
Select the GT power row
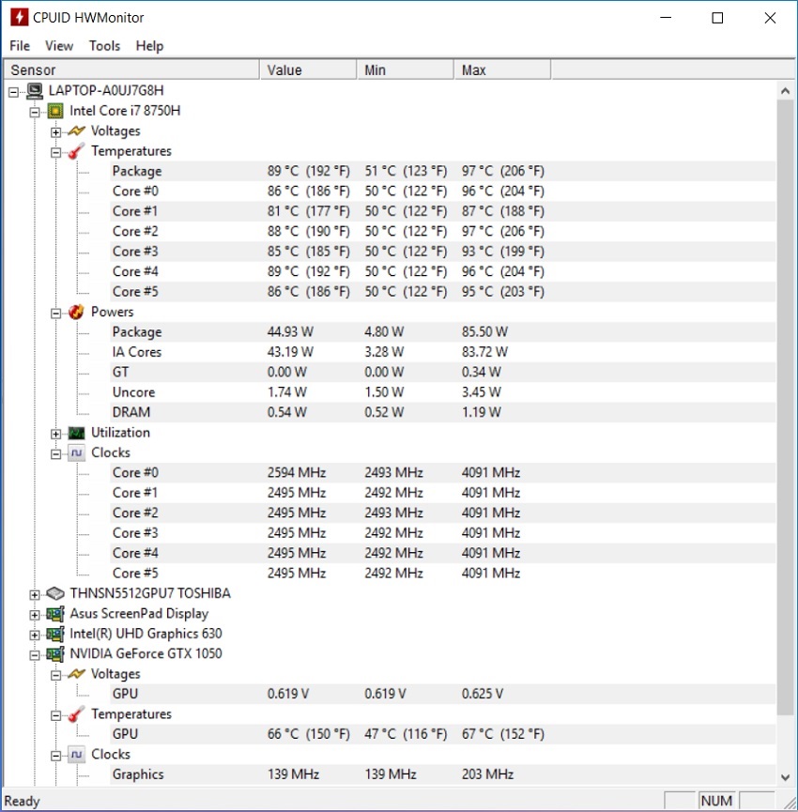443,373
